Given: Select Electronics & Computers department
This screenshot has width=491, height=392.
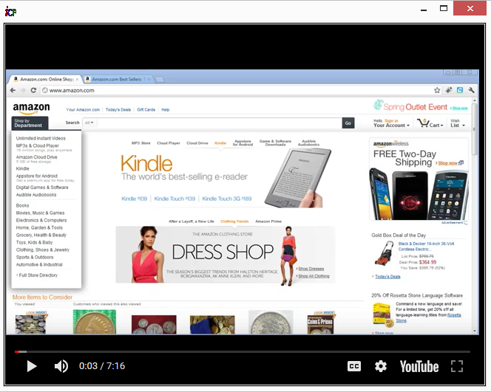Looking at the screenshot, I should pos(41,221).
